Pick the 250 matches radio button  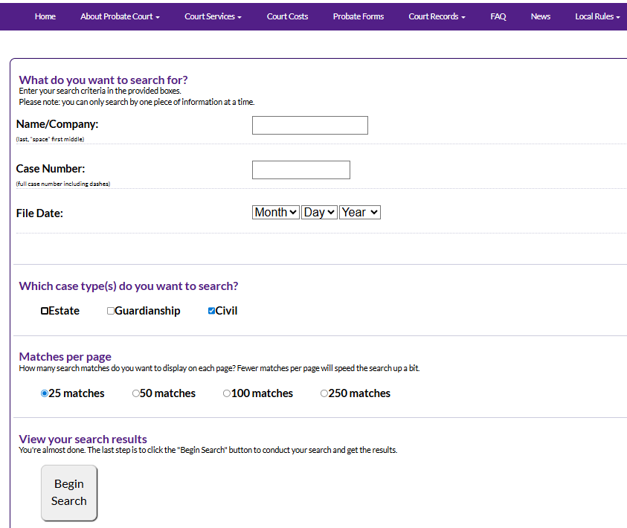[x=324, y=393]
